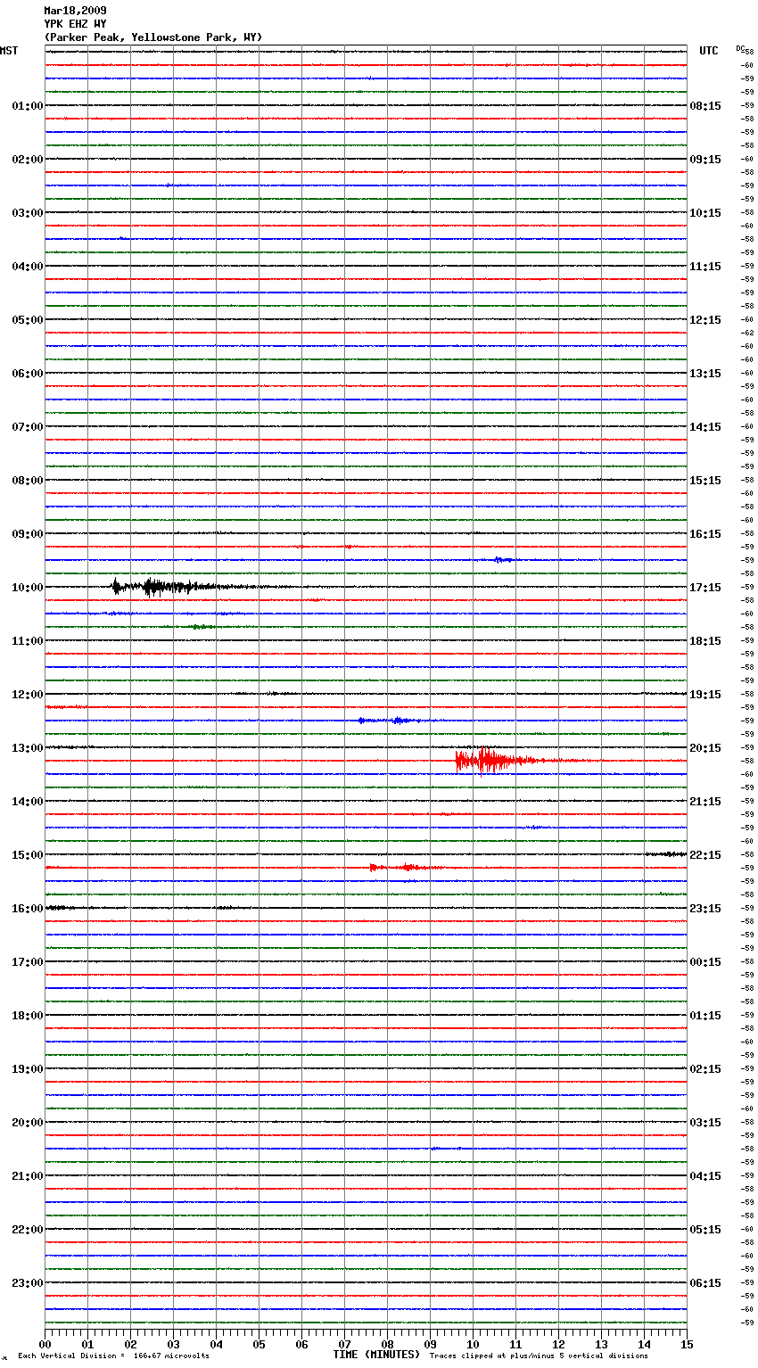
Task: Pick the 19:15 UTC time label
Action: [705, 695]
